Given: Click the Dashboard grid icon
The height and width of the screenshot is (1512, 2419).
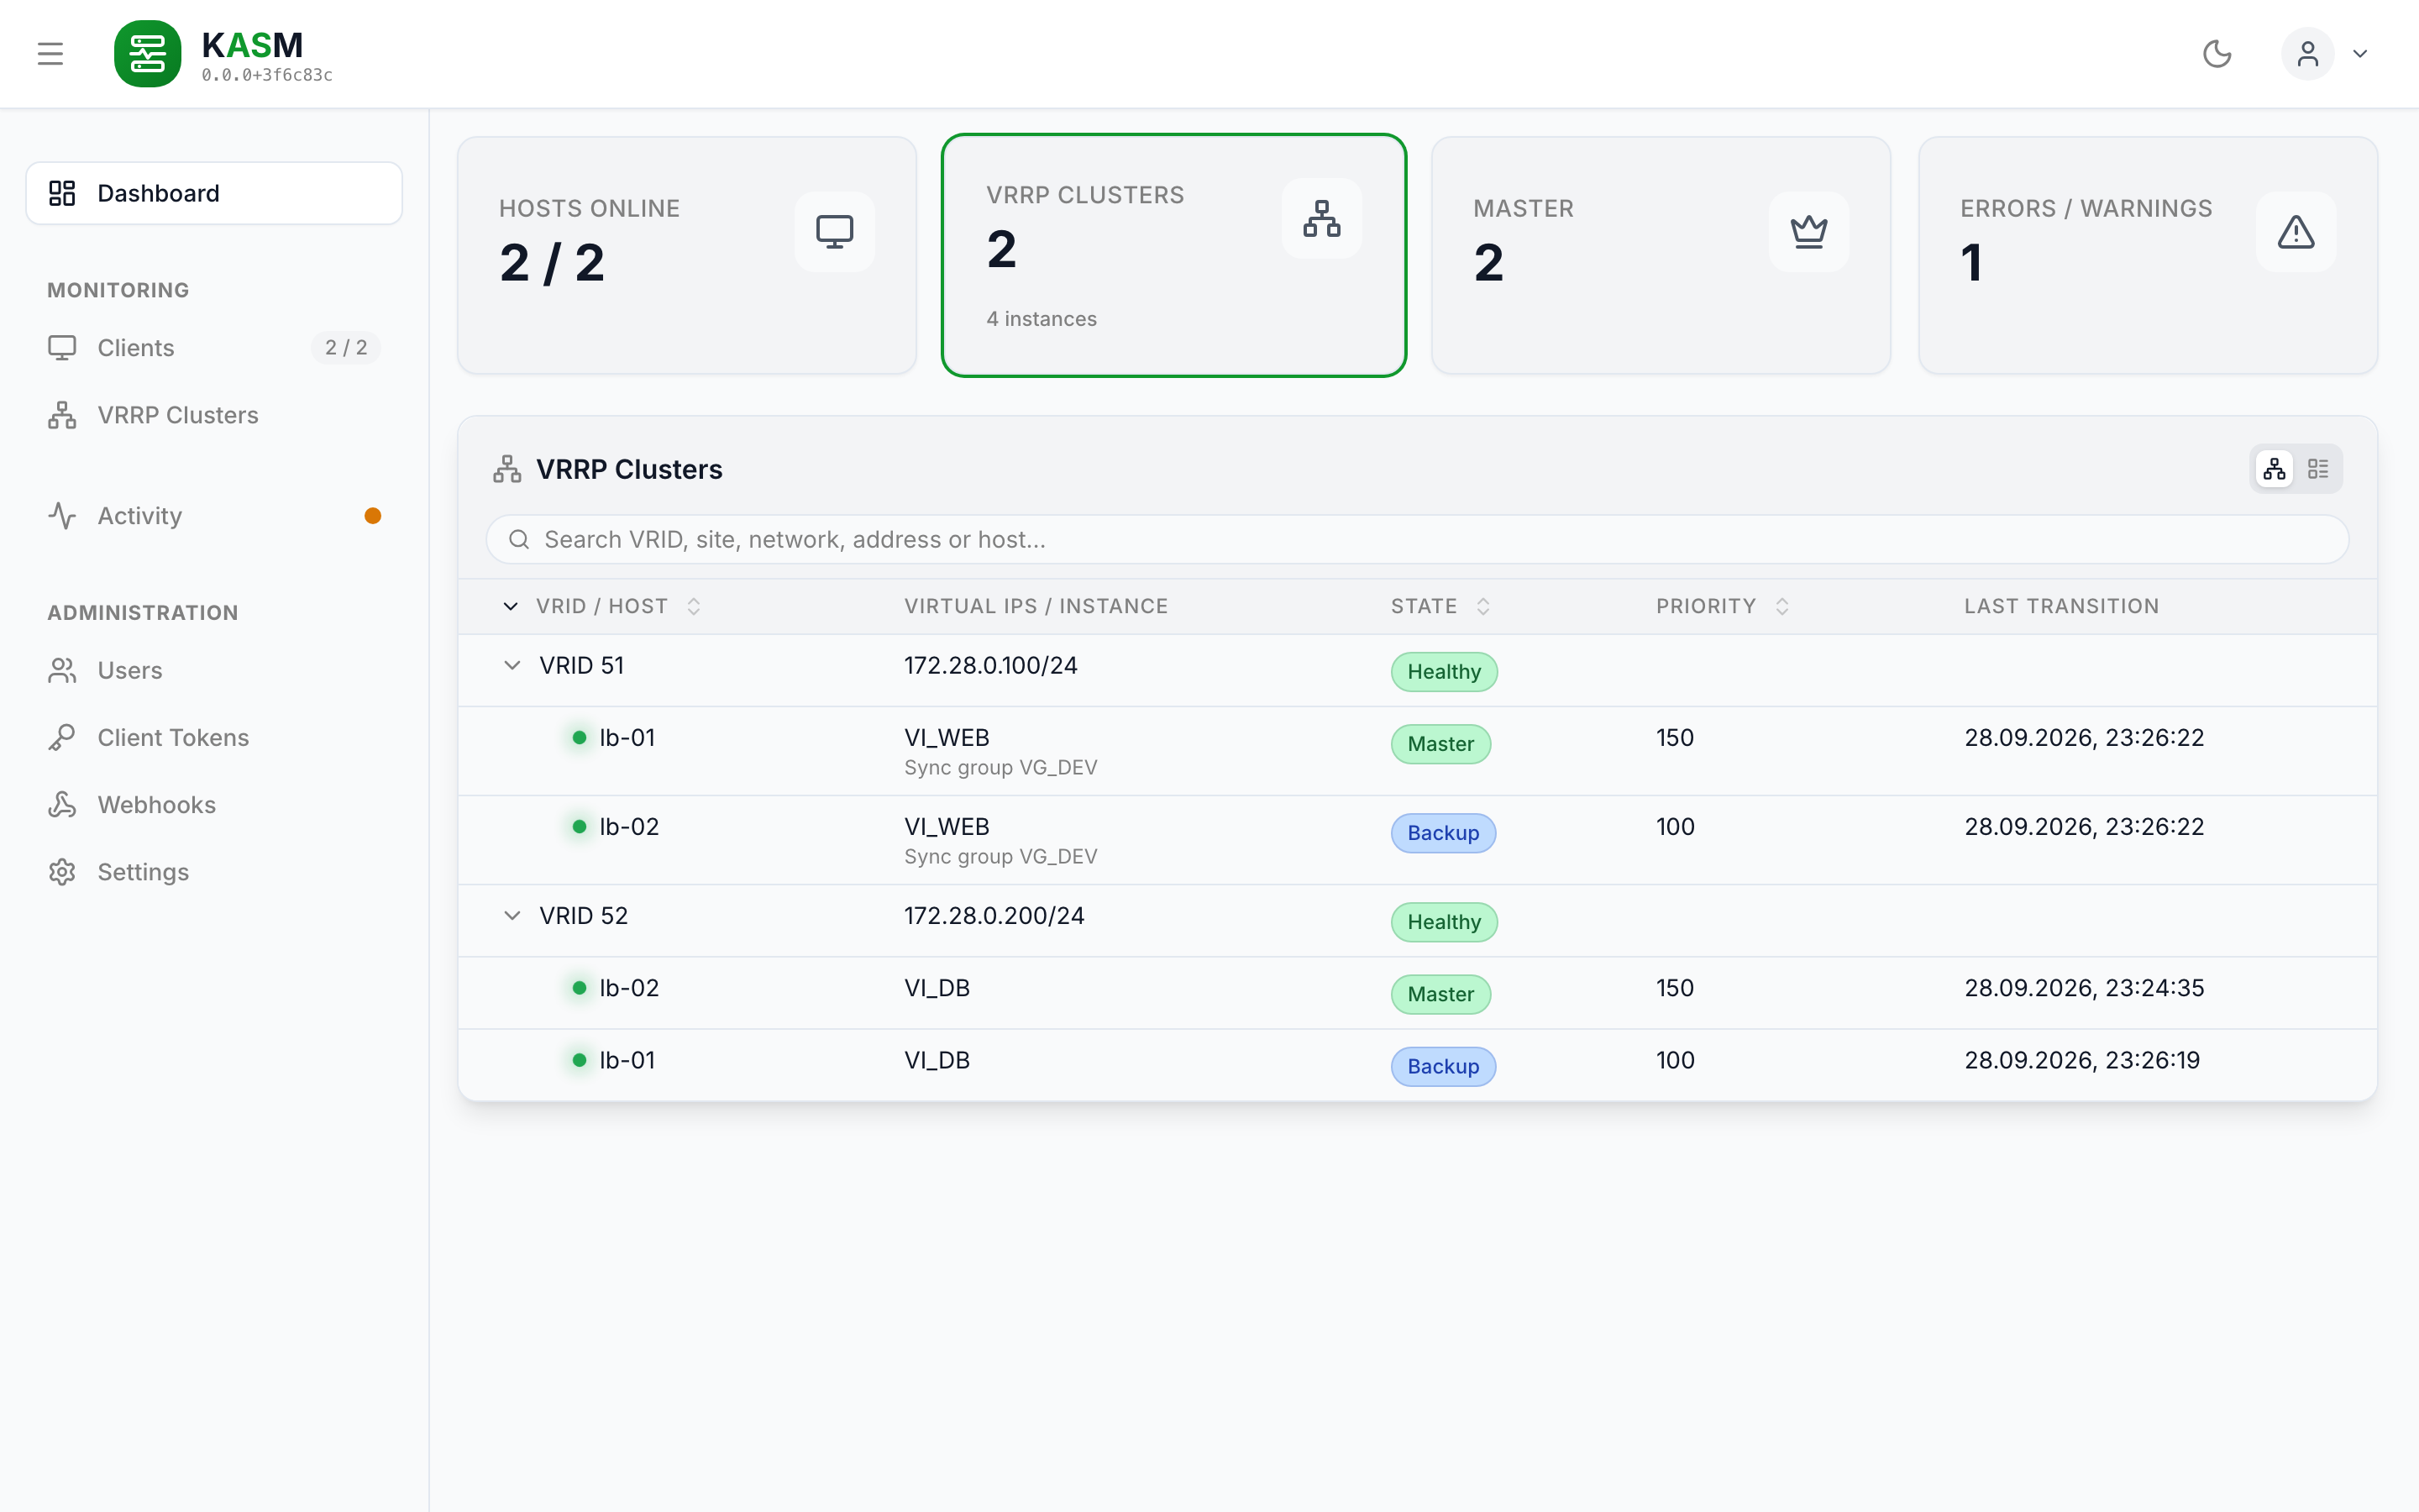Looking at the screenshot, I should click(62, 193).
